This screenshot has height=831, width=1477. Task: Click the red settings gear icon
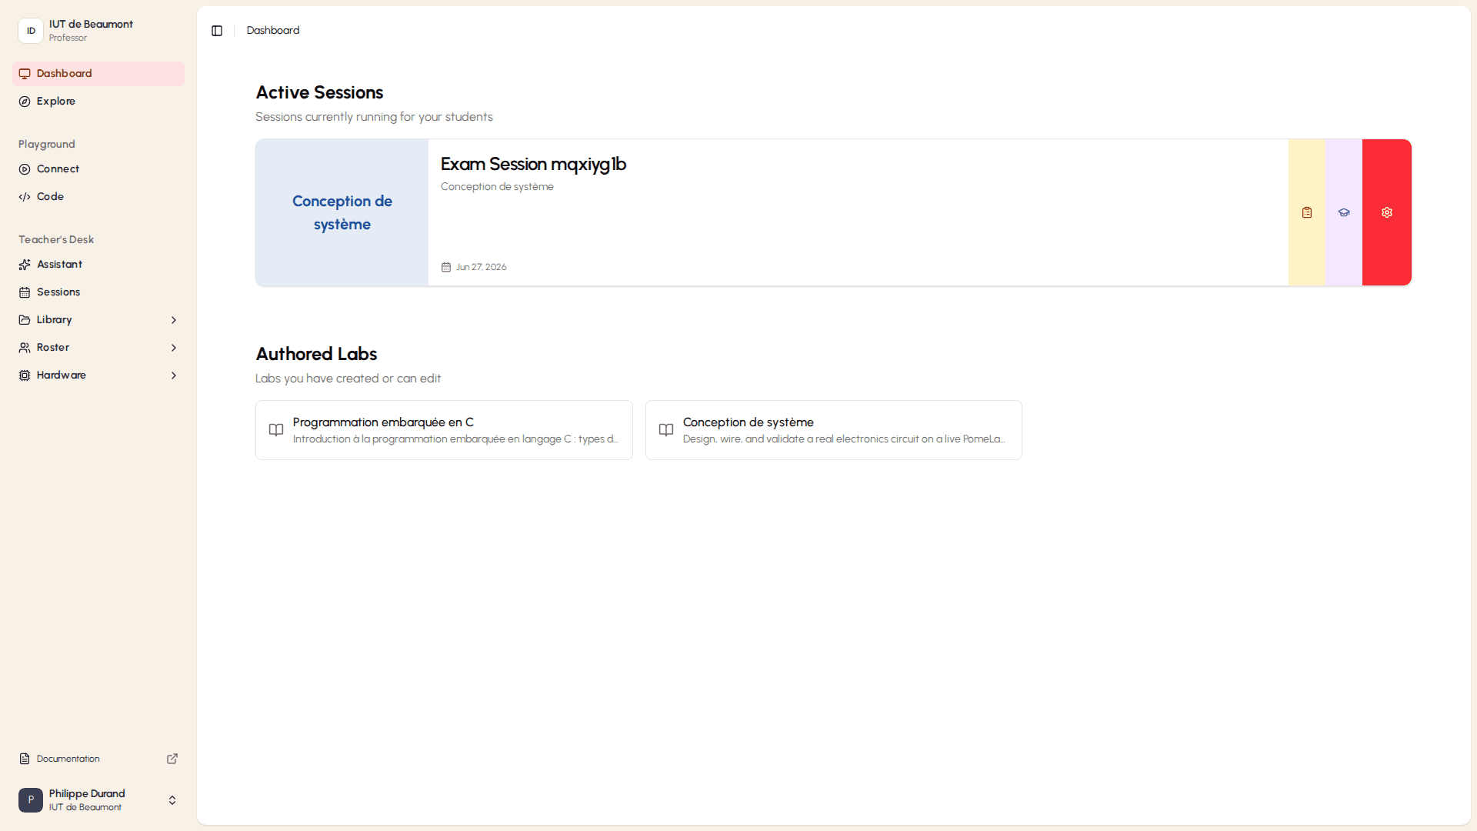click(1387, 212)
